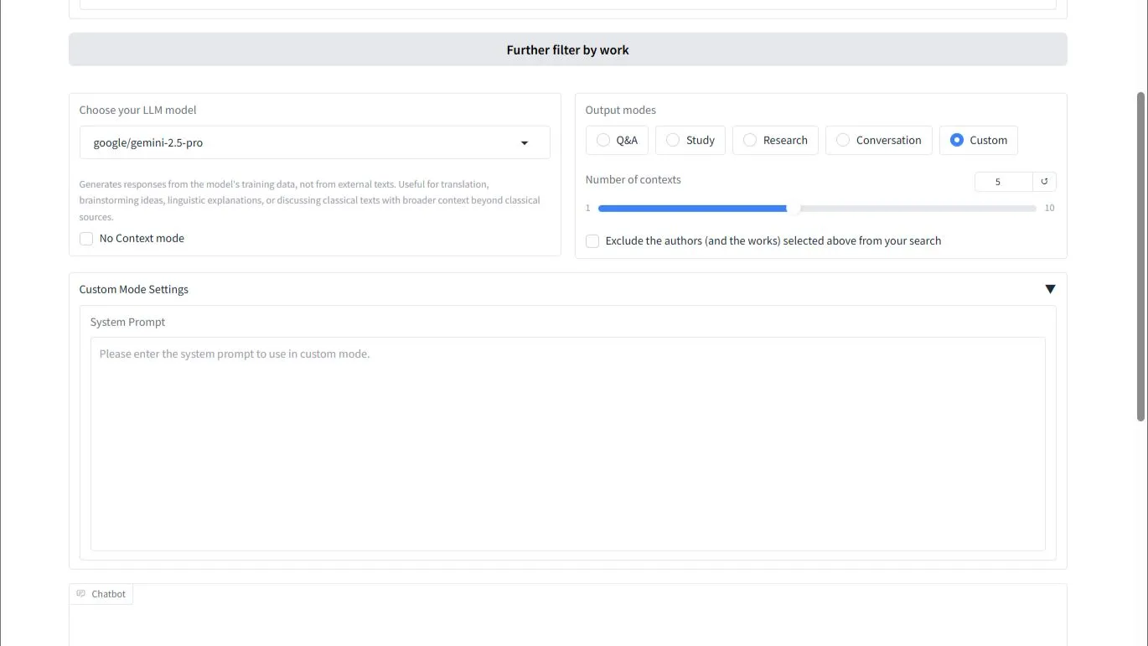This screenshot has width=1148, height=646.
Task: Click the dropdown arrow in the LLM model selector
Action: [x=525, y=143]
